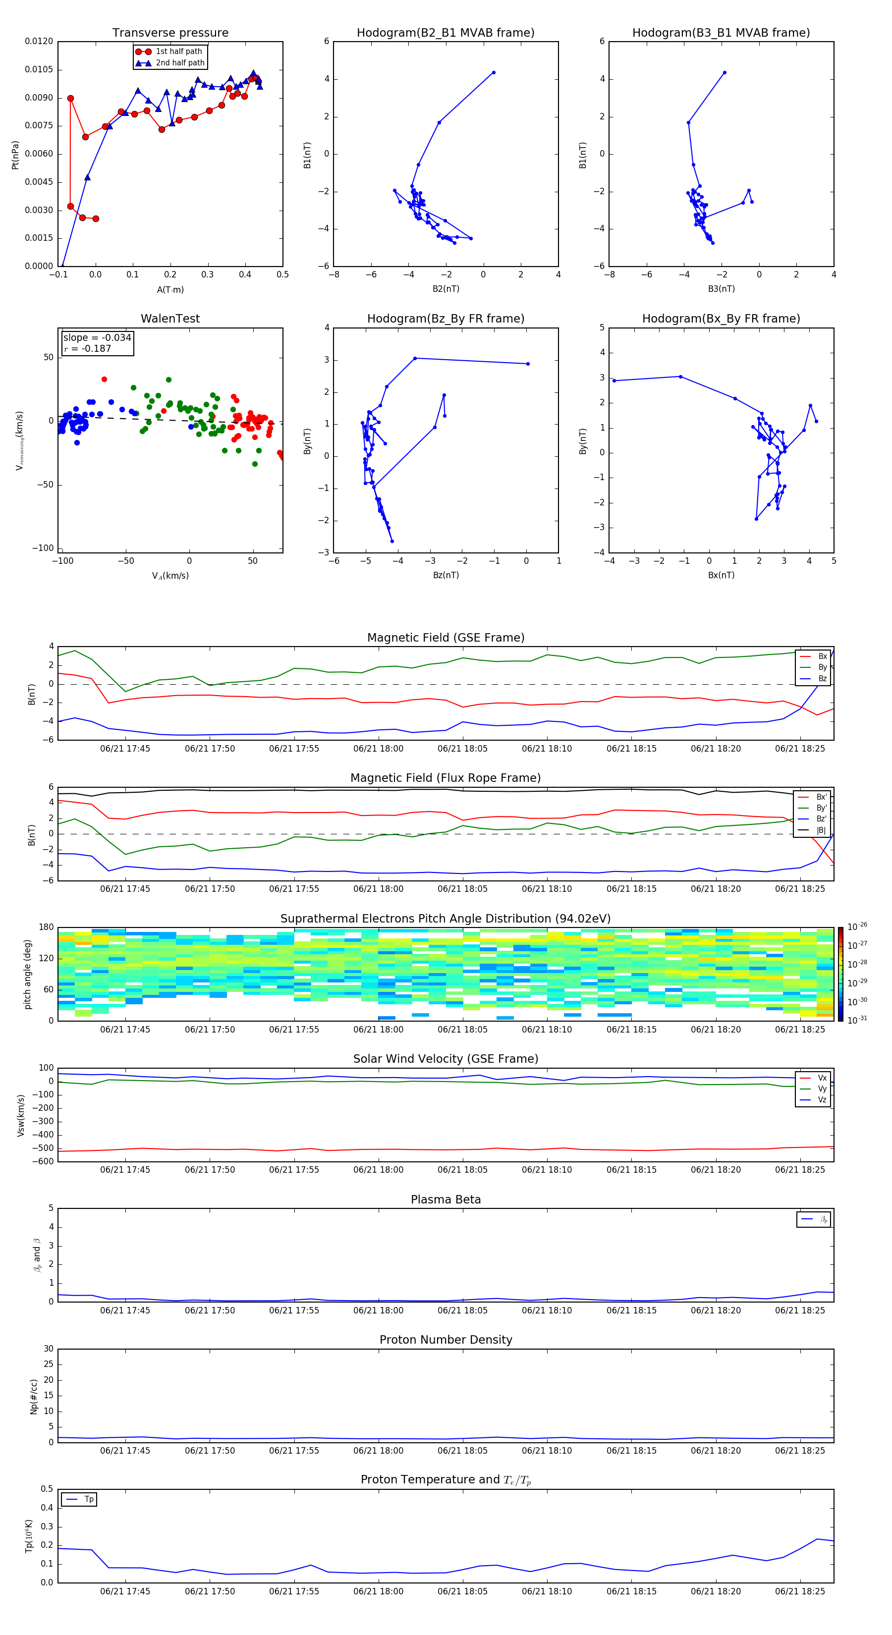Click the "Vsw(km/s)" y-axis label
892x1635 pixels.
(20, 1115)
